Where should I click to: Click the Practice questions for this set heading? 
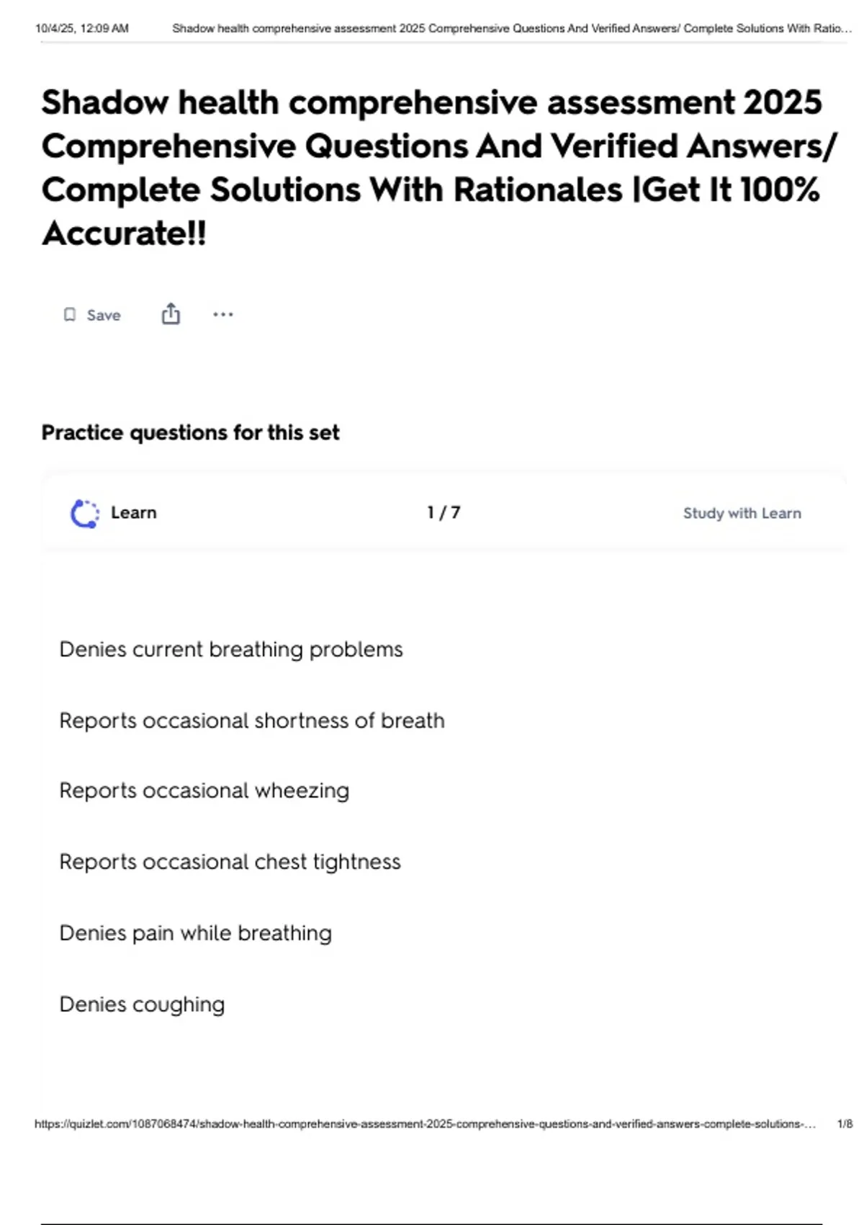click(190, 432)
